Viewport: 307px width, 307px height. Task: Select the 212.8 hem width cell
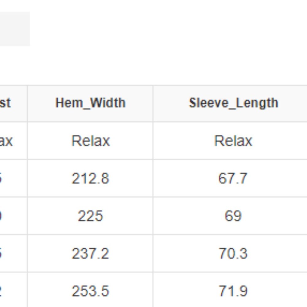coord(90,178)
